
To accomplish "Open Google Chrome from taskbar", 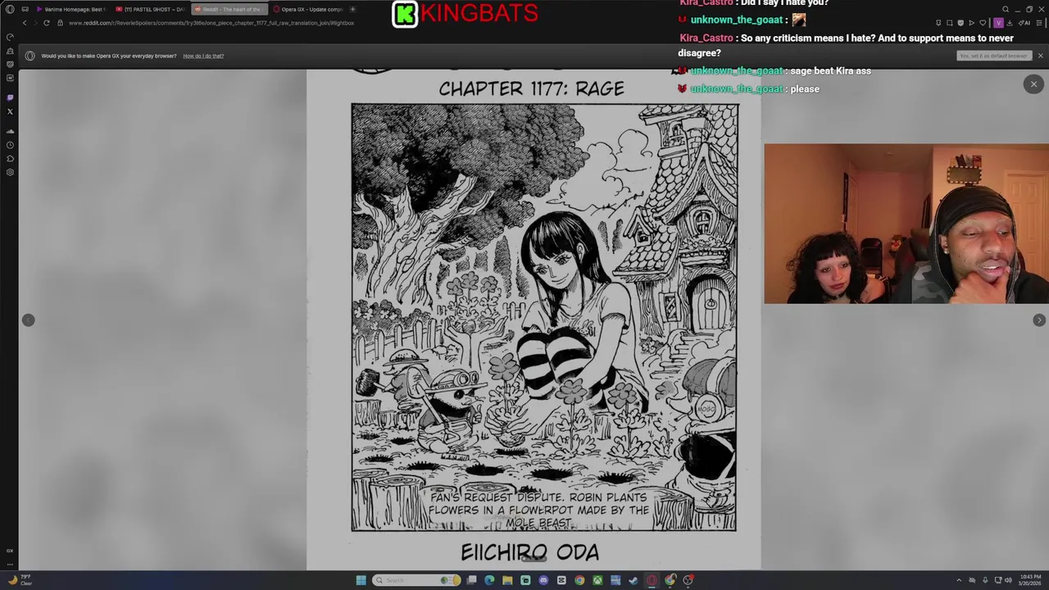I will pyautogui.click(x=579, y=580).
